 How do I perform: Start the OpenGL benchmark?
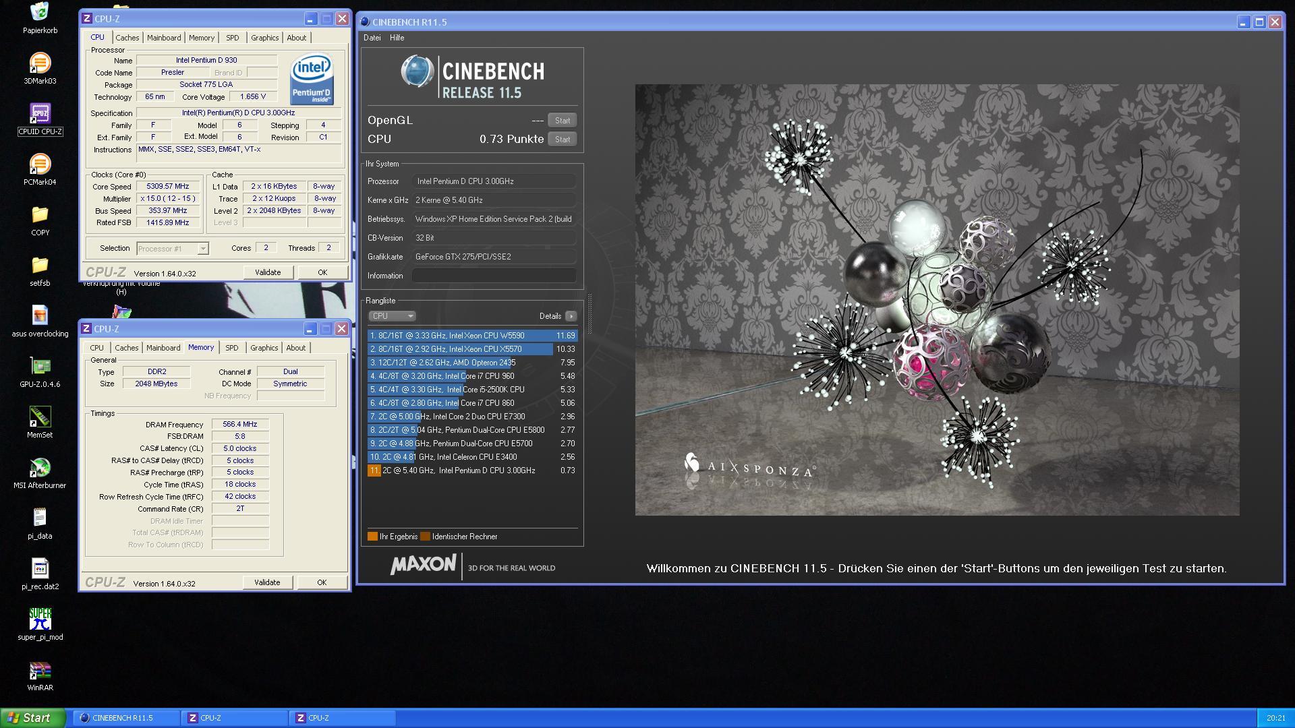tap(563, 121)
